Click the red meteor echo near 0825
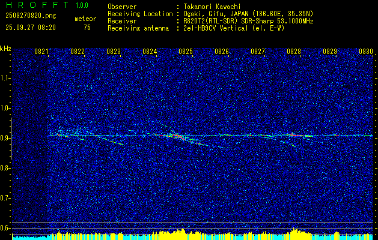 pos(180,137)
